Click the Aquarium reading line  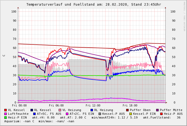(39, 121)
